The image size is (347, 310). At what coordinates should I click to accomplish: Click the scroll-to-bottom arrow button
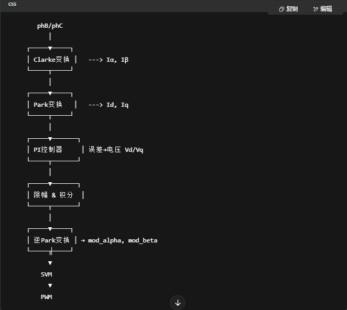tap(178, 303)
